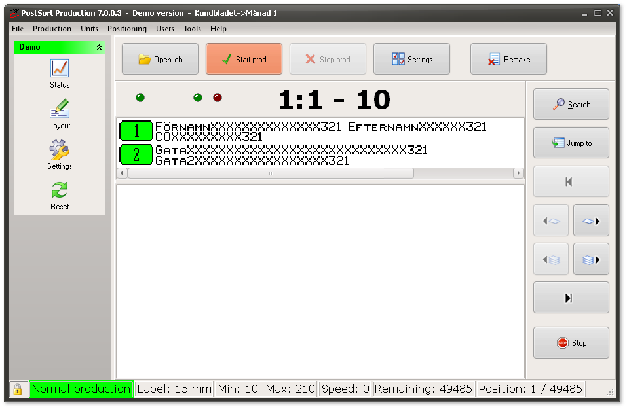Click the COXXXXXXXXX321 address line
Screen dimensions: 627x409
click(209, 137)
